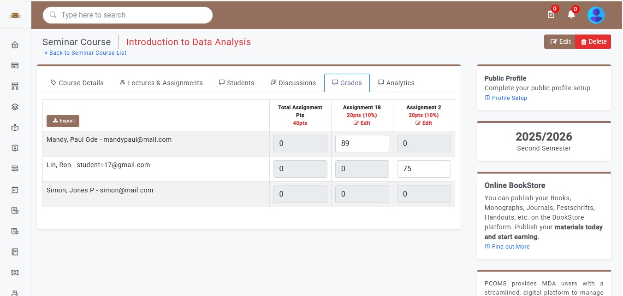Click the calendar note sidebar icon
This screenshot has height=296, width=623.
coord(15,190)
